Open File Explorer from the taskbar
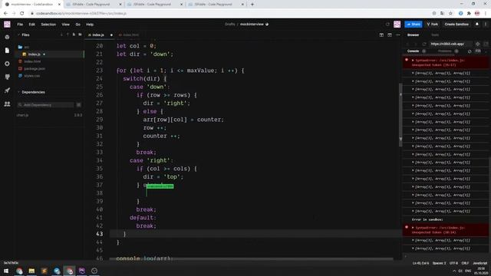The width and height of the screenshot is (491, 276). click(x=31, y=271)
